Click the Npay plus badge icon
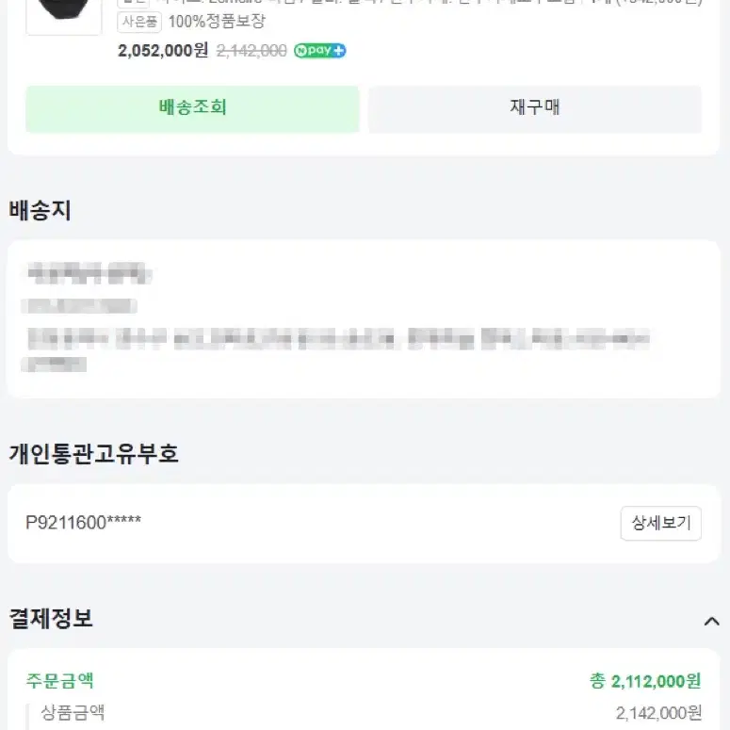The height and width of the screenshot is (730, 730). [x=320, y=50]
